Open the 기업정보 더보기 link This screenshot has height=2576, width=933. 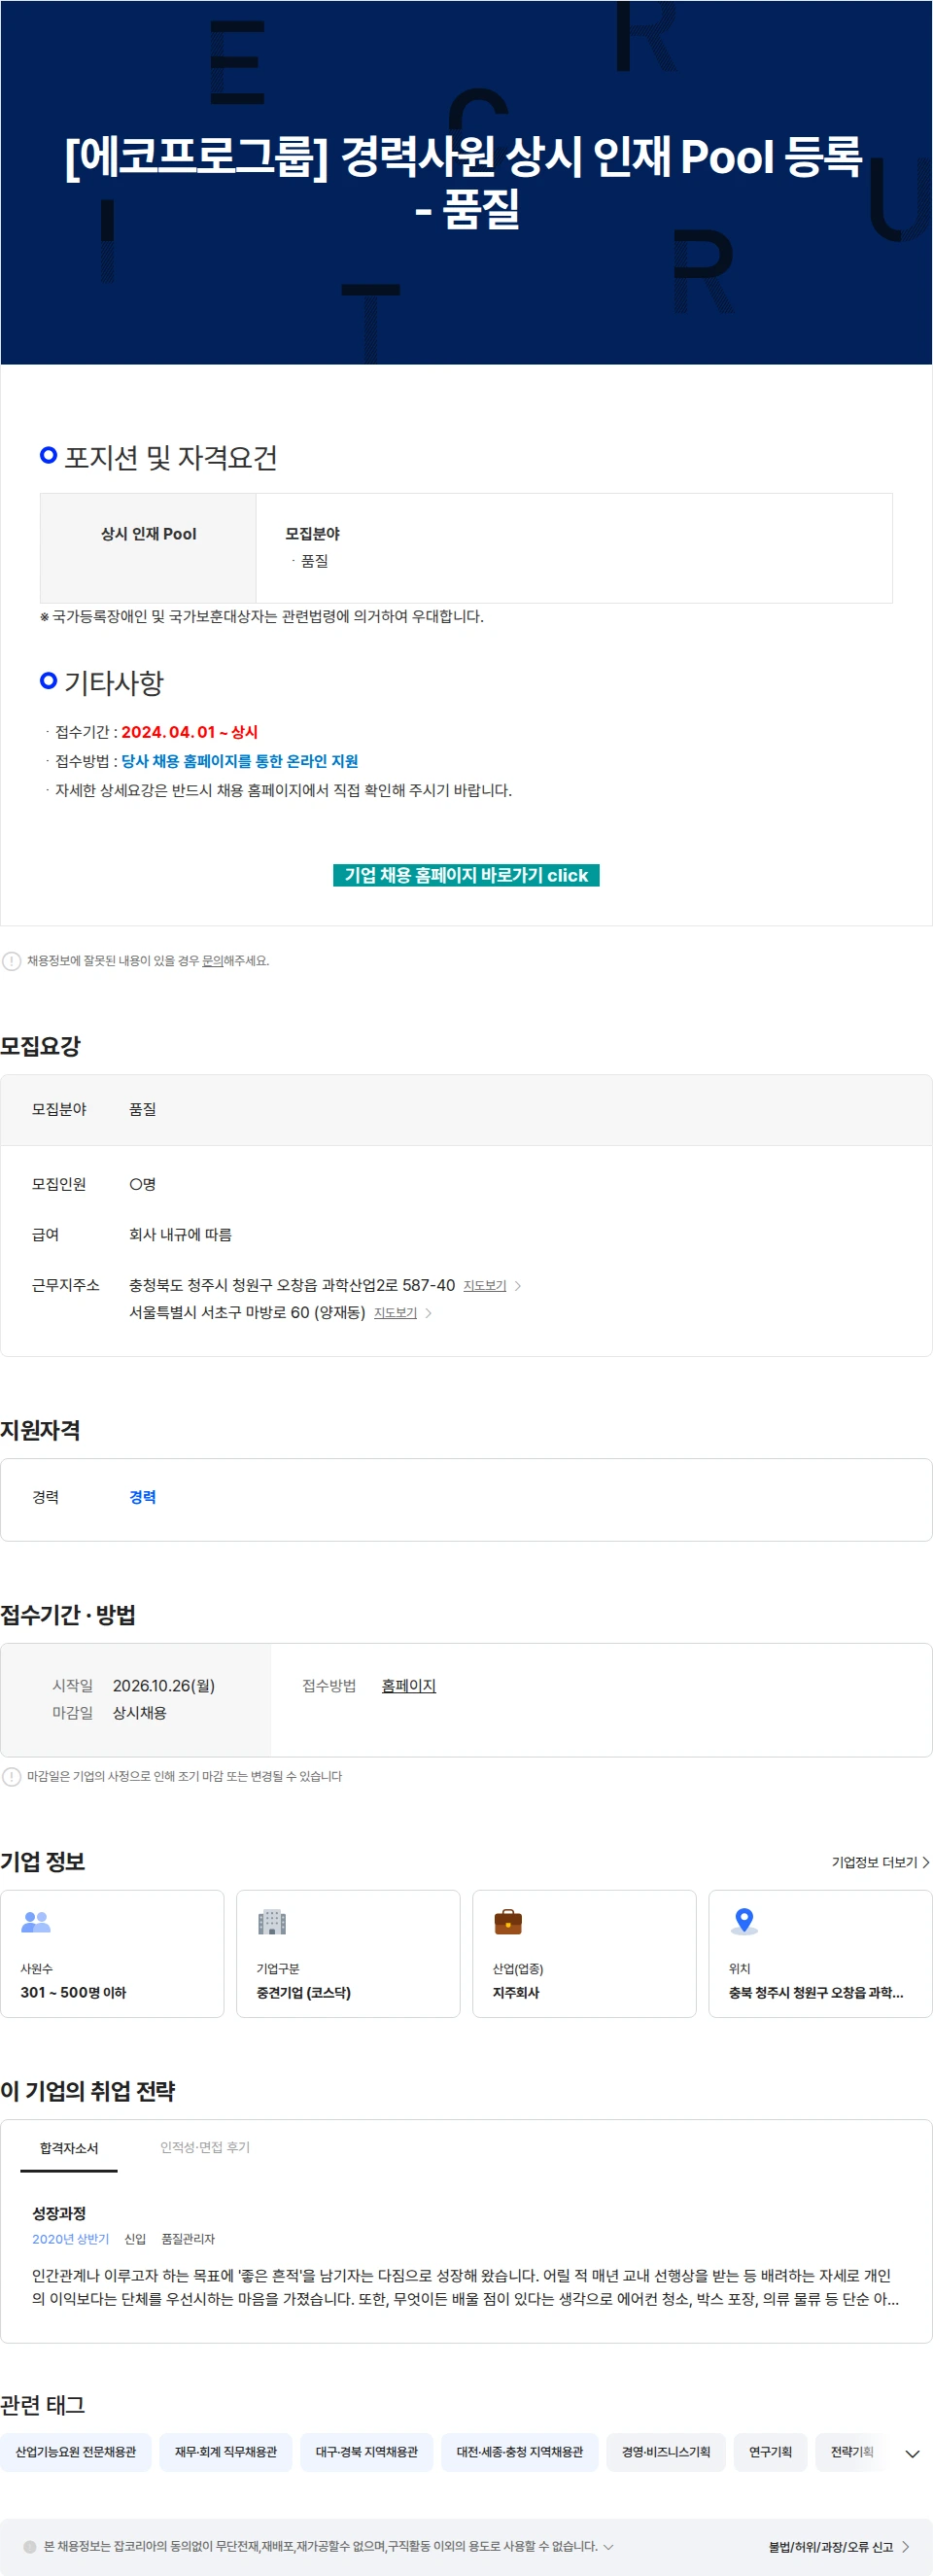click(880, 1862)
